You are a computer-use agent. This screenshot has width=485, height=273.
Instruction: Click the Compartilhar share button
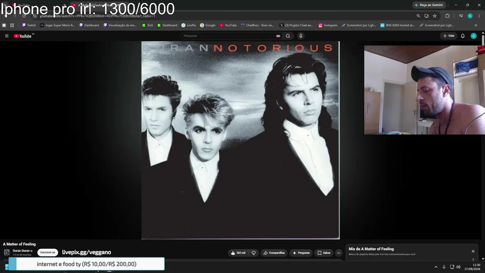(x=274, y=253)
